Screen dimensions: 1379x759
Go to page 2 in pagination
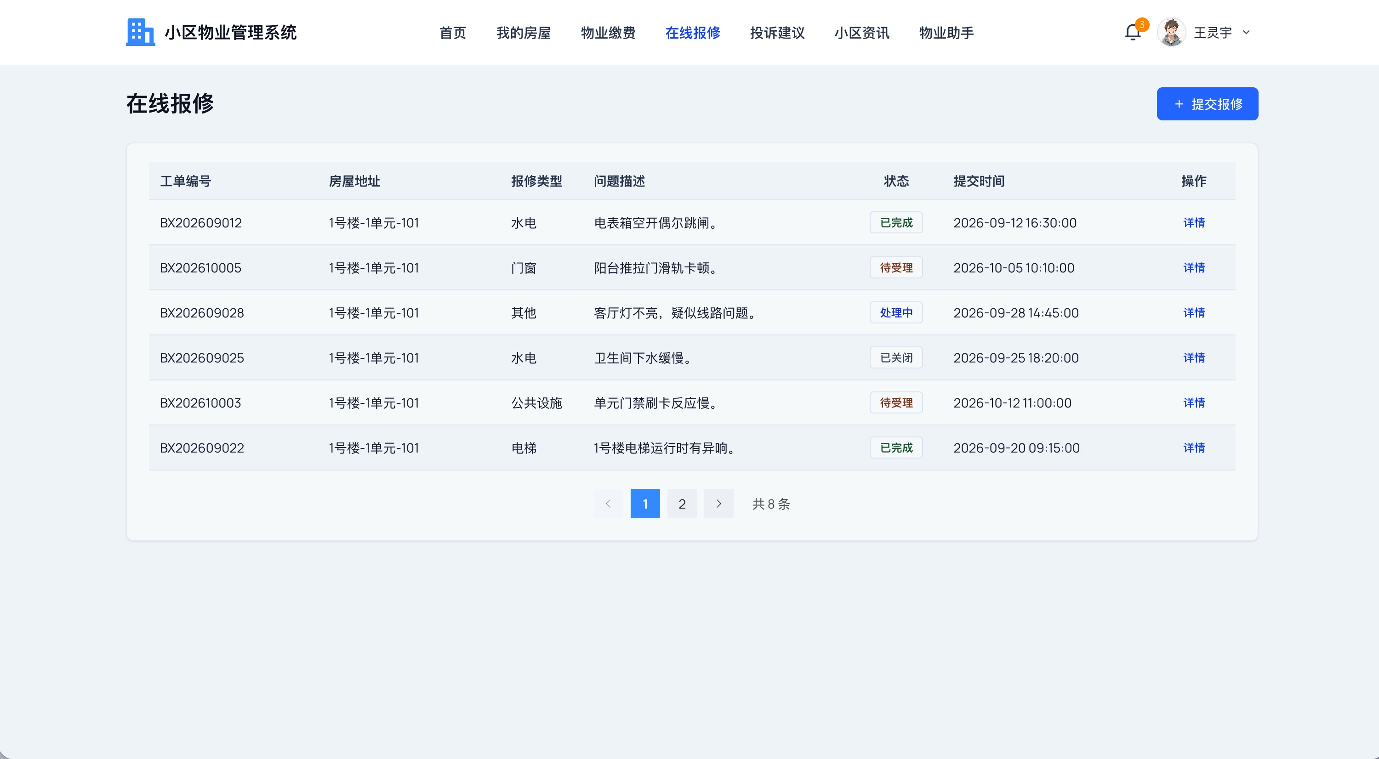[x=682, y=504]
